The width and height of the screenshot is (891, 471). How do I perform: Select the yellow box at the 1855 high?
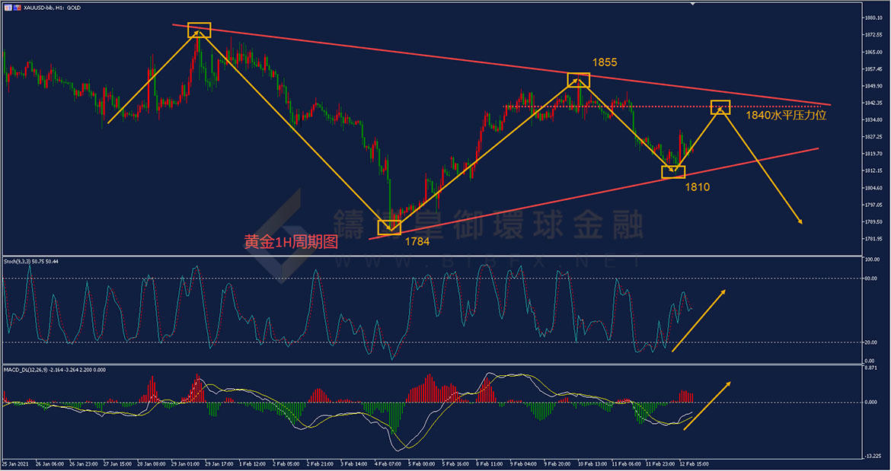pyautogui.click(x=578, y=80)
